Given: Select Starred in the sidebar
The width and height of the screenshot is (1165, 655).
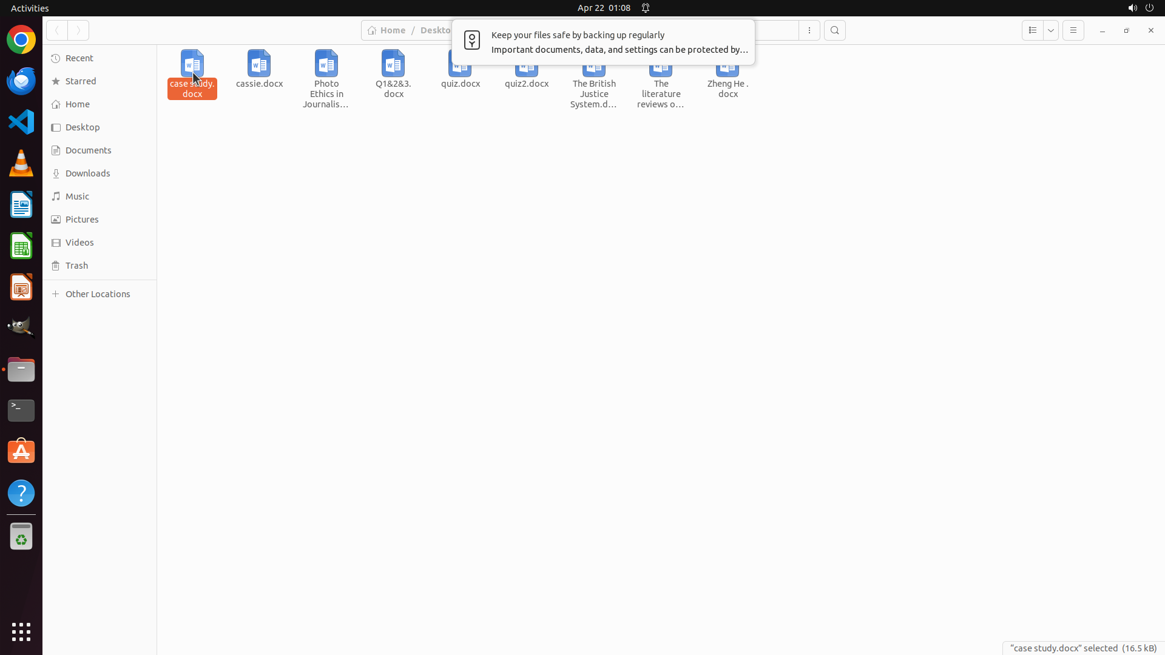Looking at the screenshot, I should (x=81, y=81).
